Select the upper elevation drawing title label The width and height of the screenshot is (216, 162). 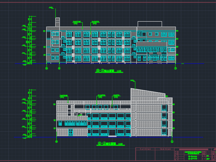tap(108, 71)
